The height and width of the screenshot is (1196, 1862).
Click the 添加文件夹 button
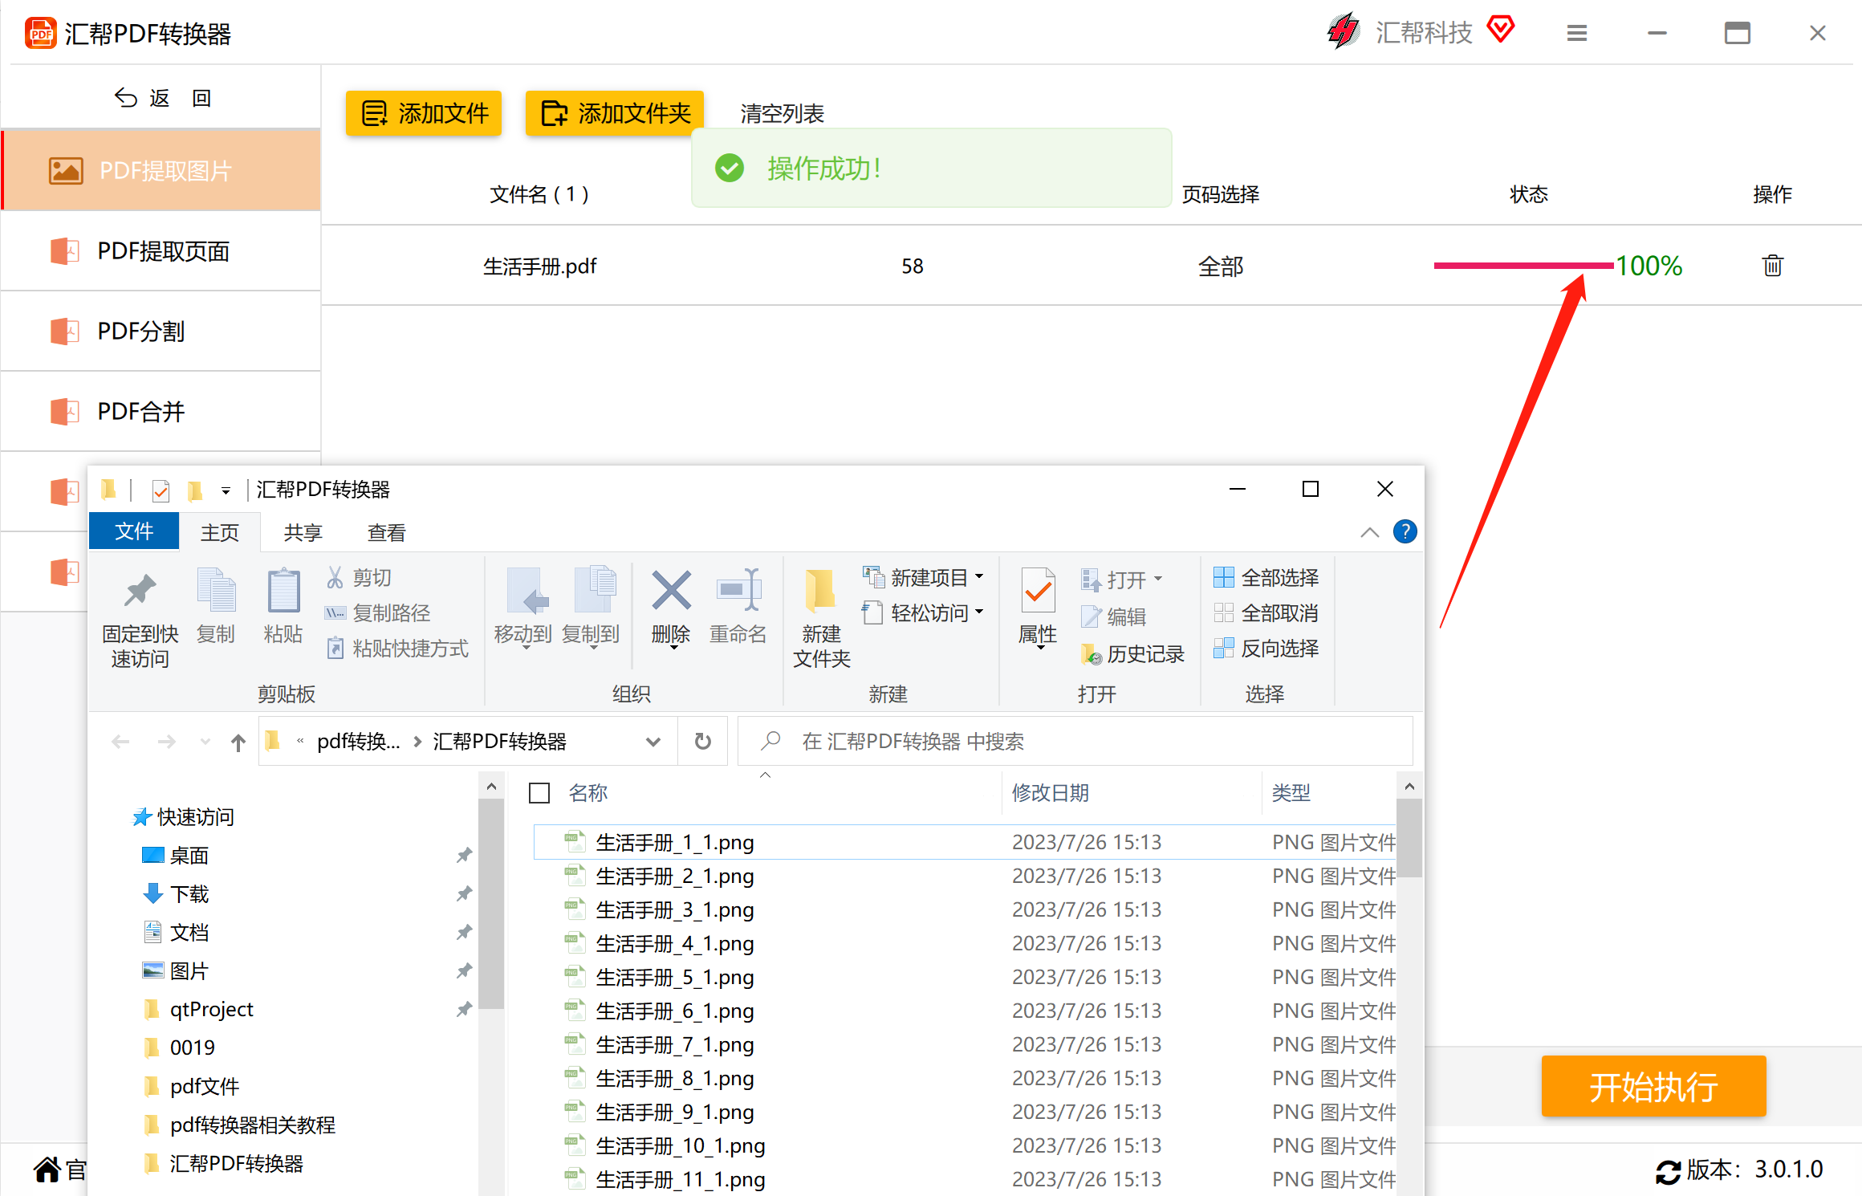(x=615, y=113)
